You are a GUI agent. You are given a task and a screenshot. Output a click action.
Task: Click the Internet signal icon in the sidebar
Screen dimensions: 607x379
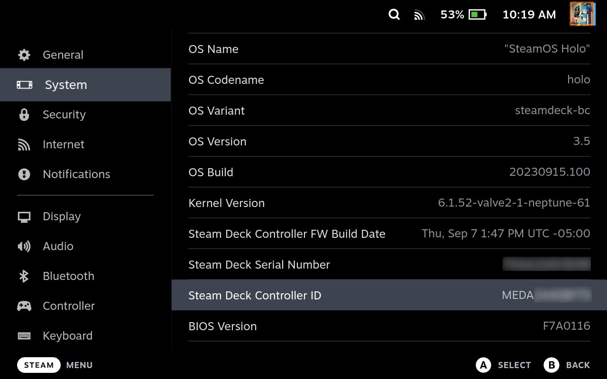click(x=24, y=144)
